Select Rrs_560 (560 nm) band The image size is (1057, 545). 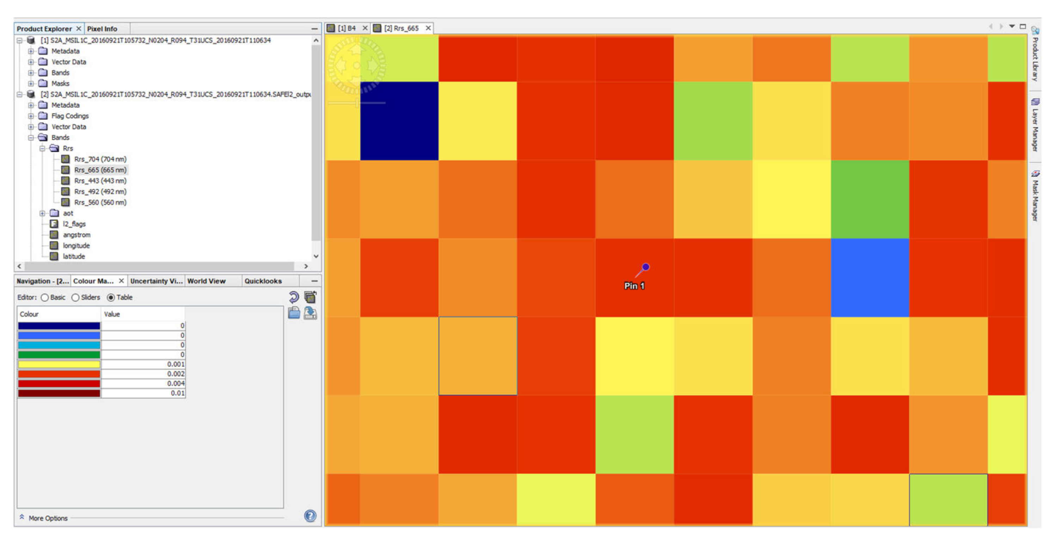[100, 202]
